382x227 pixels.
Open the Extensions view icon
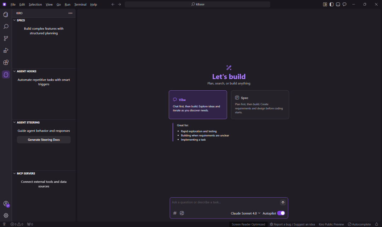coord(6,62)
